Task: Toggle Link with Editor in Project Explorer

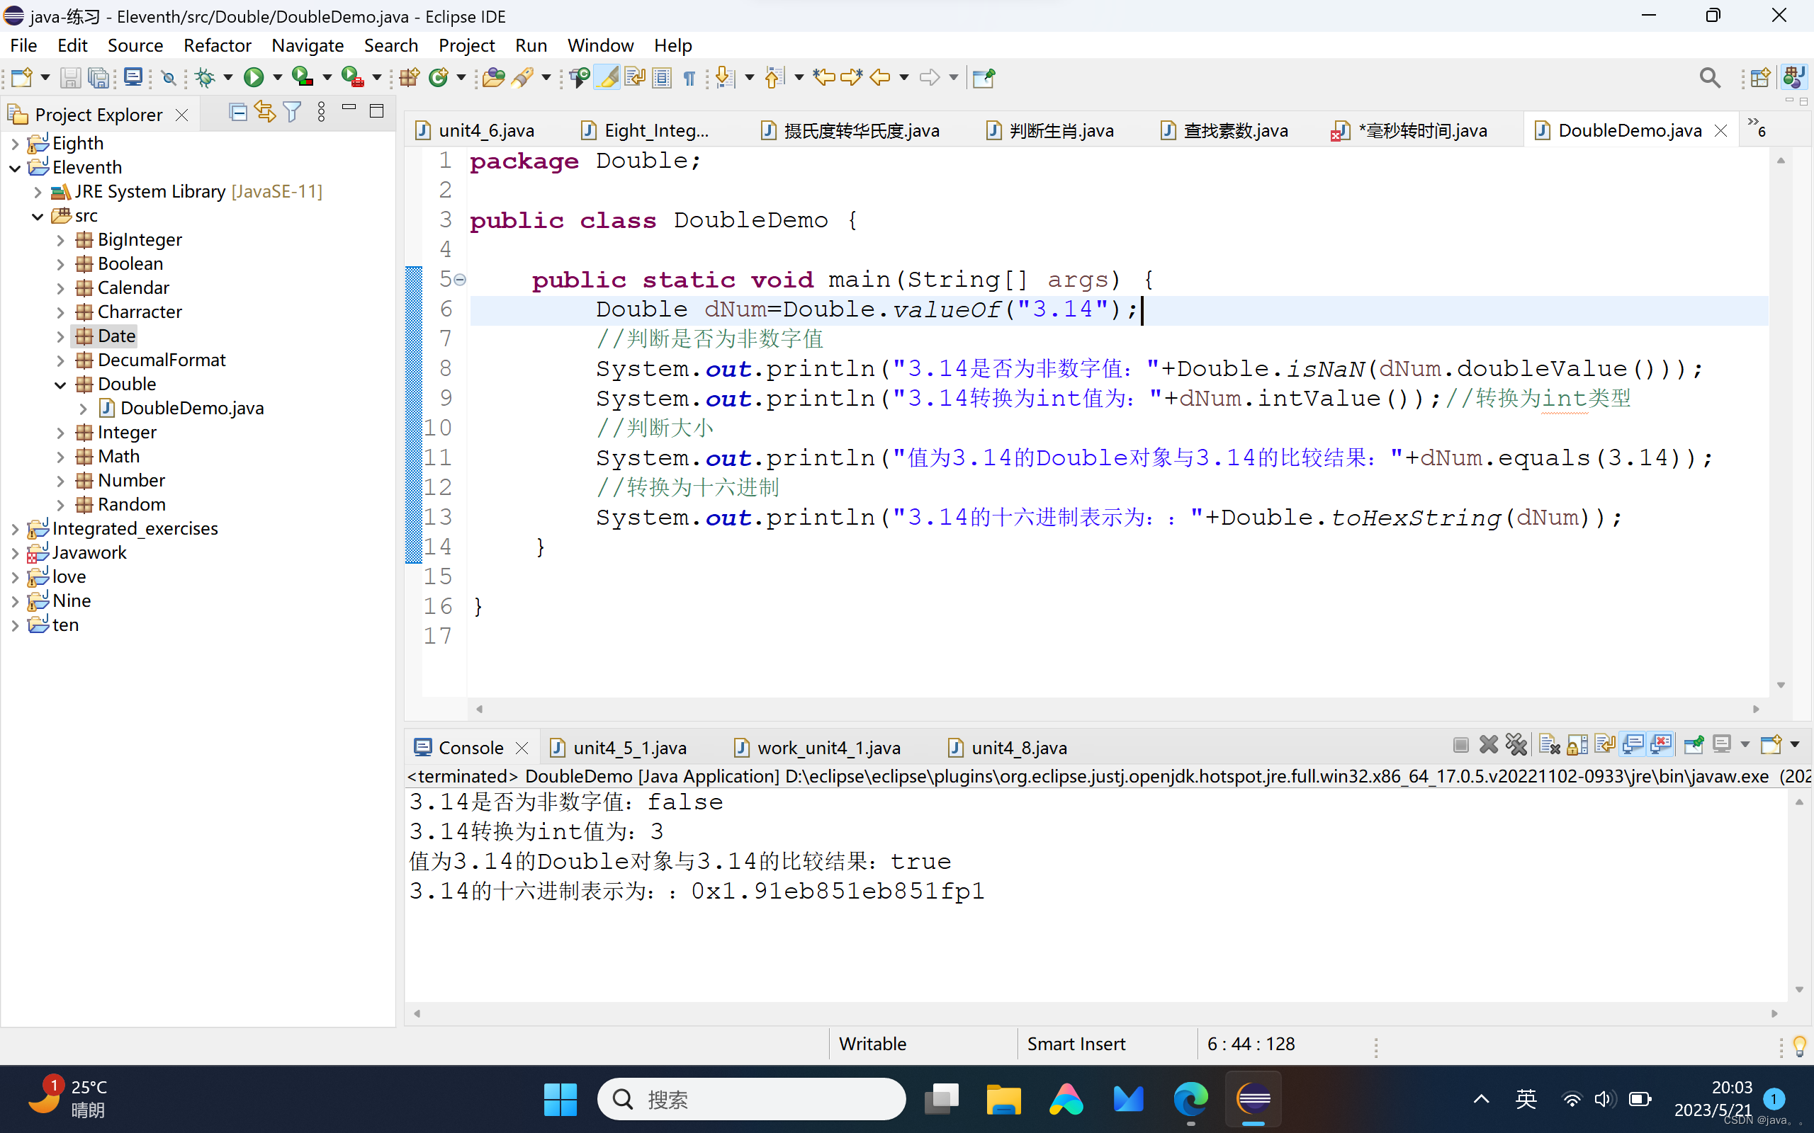Action: click(x=264, y=113)
